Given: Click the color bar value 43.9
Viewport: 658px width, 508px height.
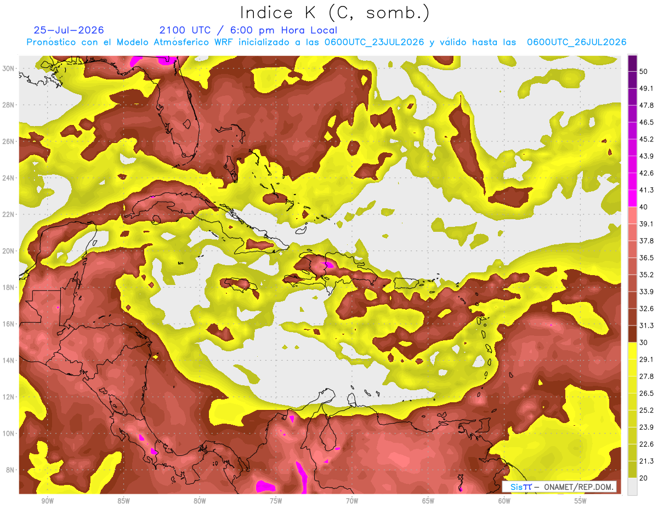Looking at the screenshot, I should click(x=646, y=156).
